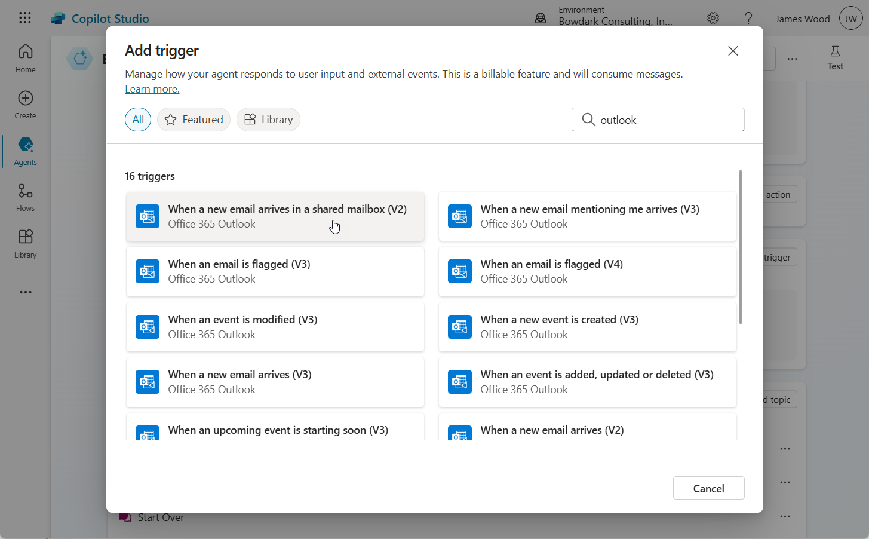Select the All filter tab
This screenshot has width=869, height=539.
coord(138,120)
